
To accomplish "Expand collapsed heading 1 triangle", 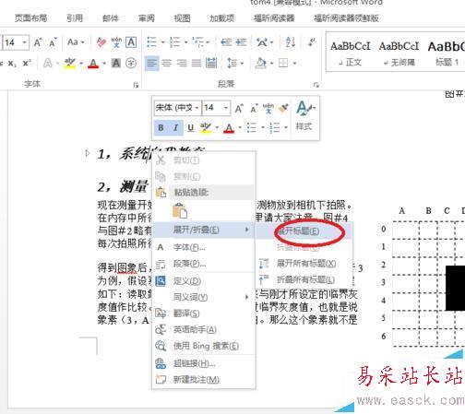I will click(87, 153).
